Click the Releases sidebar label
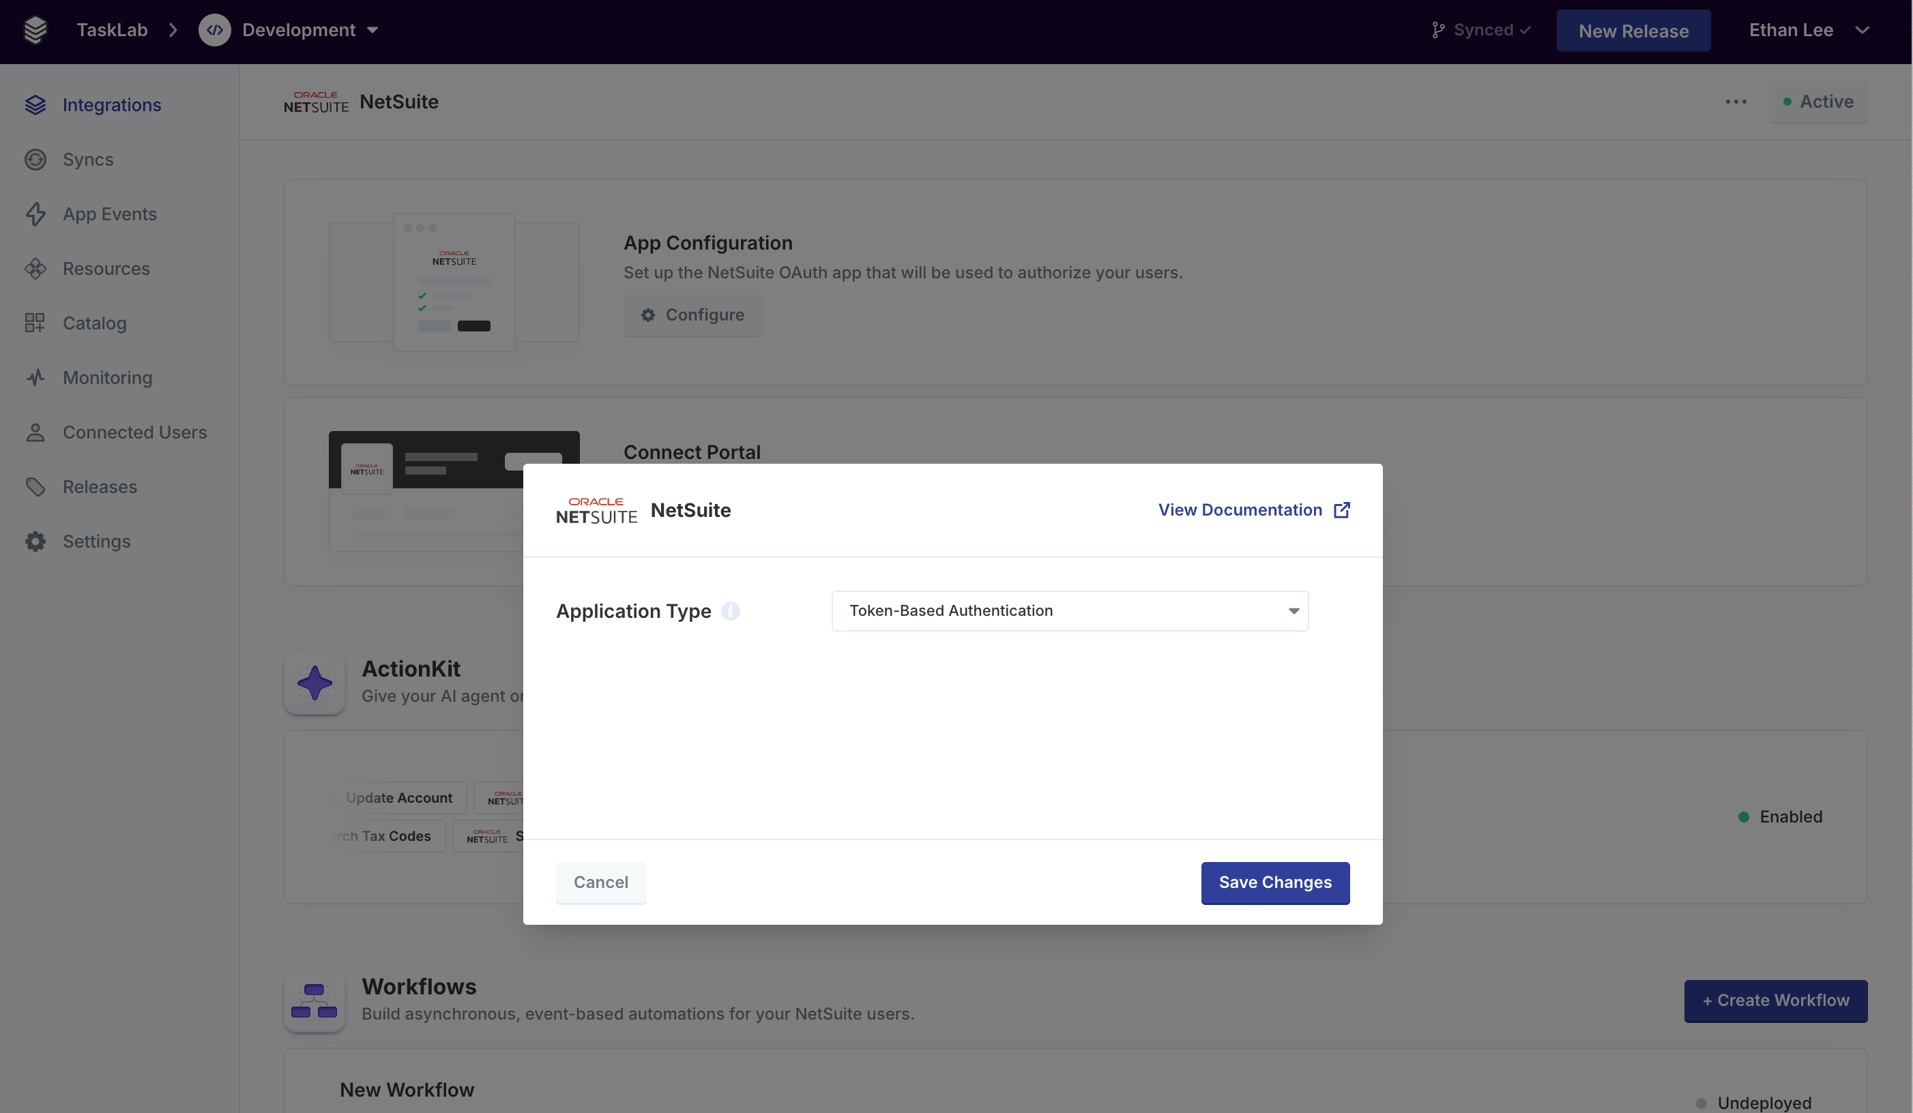The width and height of the screenshot is (1913, 1113). click(x=100, y=487)
